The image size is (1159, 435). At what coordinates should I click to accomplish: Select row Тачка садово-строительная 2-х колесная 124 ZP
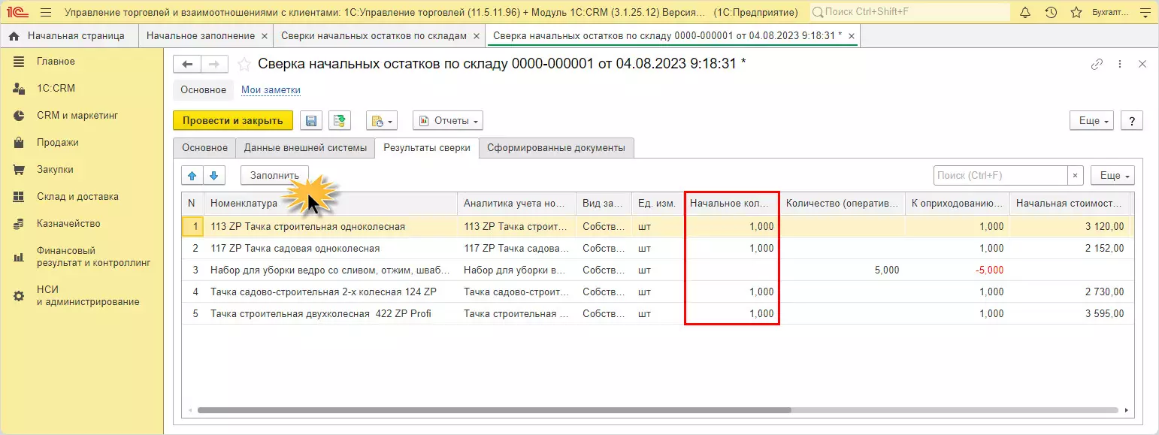pos(657,292)
